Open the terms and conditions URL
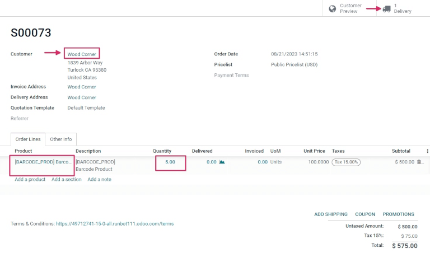430x253 pixels. point(115,224)
